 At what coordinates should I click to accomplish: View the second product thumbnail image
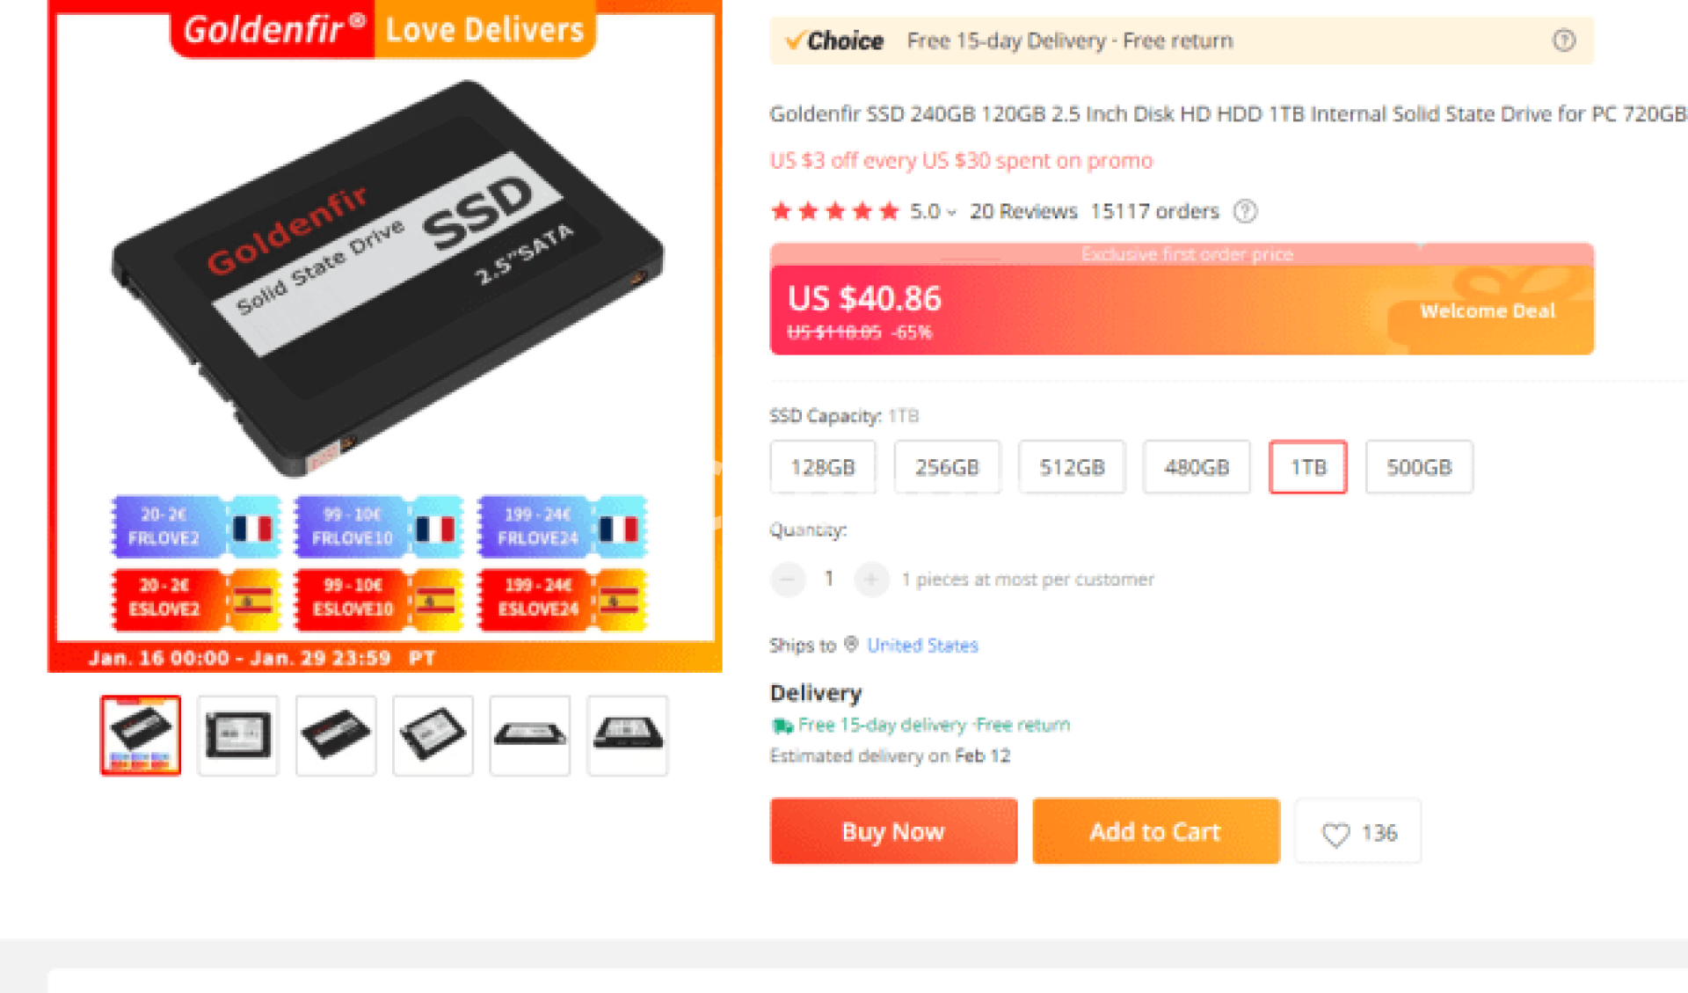pos(238,735)
